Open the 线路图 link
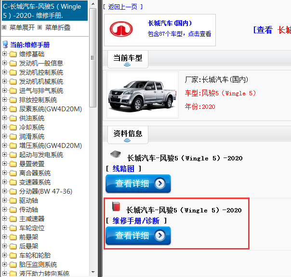The width and height of the screenshot is (291, 277). pos(123,169)
